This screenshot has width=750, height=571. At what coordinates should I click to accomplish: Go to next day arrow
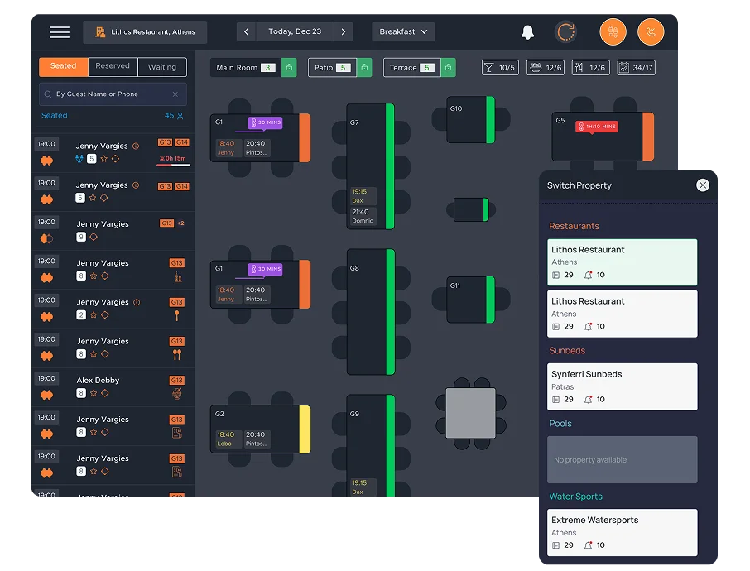point(344,31)
